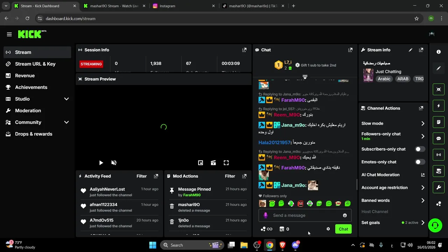The height and width of the screenshot is (252, 448).
Task: Edit stream info with pencil icon
Action: [x=411, y=50]
